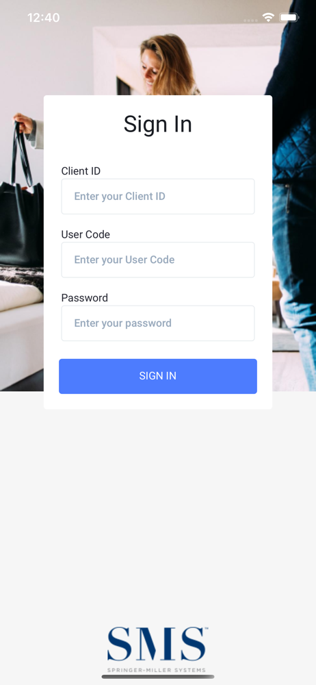Tap the Wi-Fi status bar icon
The width and height of the screenshot is (316, 685).
[268, 18]
